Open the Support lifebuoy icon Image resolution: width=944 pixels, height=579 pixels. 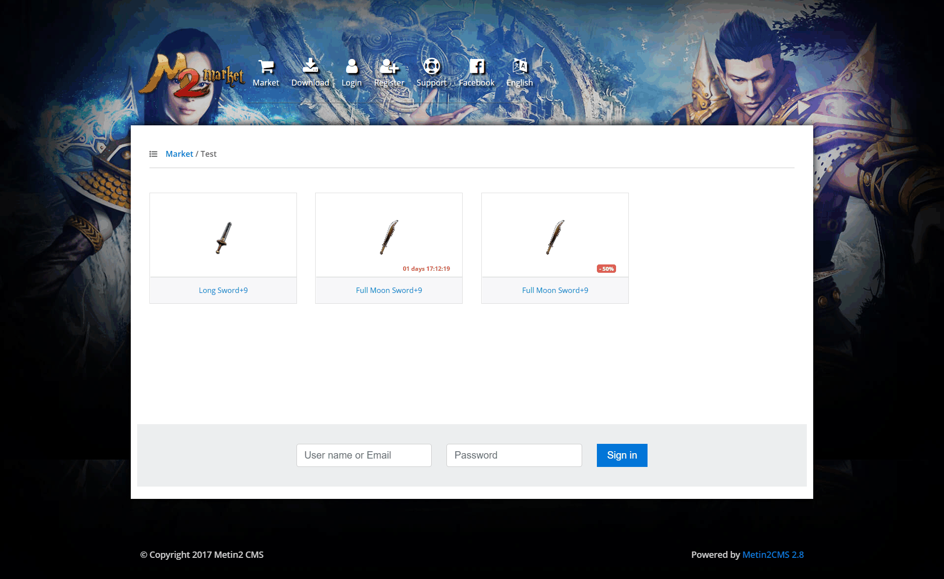[431, 66]
